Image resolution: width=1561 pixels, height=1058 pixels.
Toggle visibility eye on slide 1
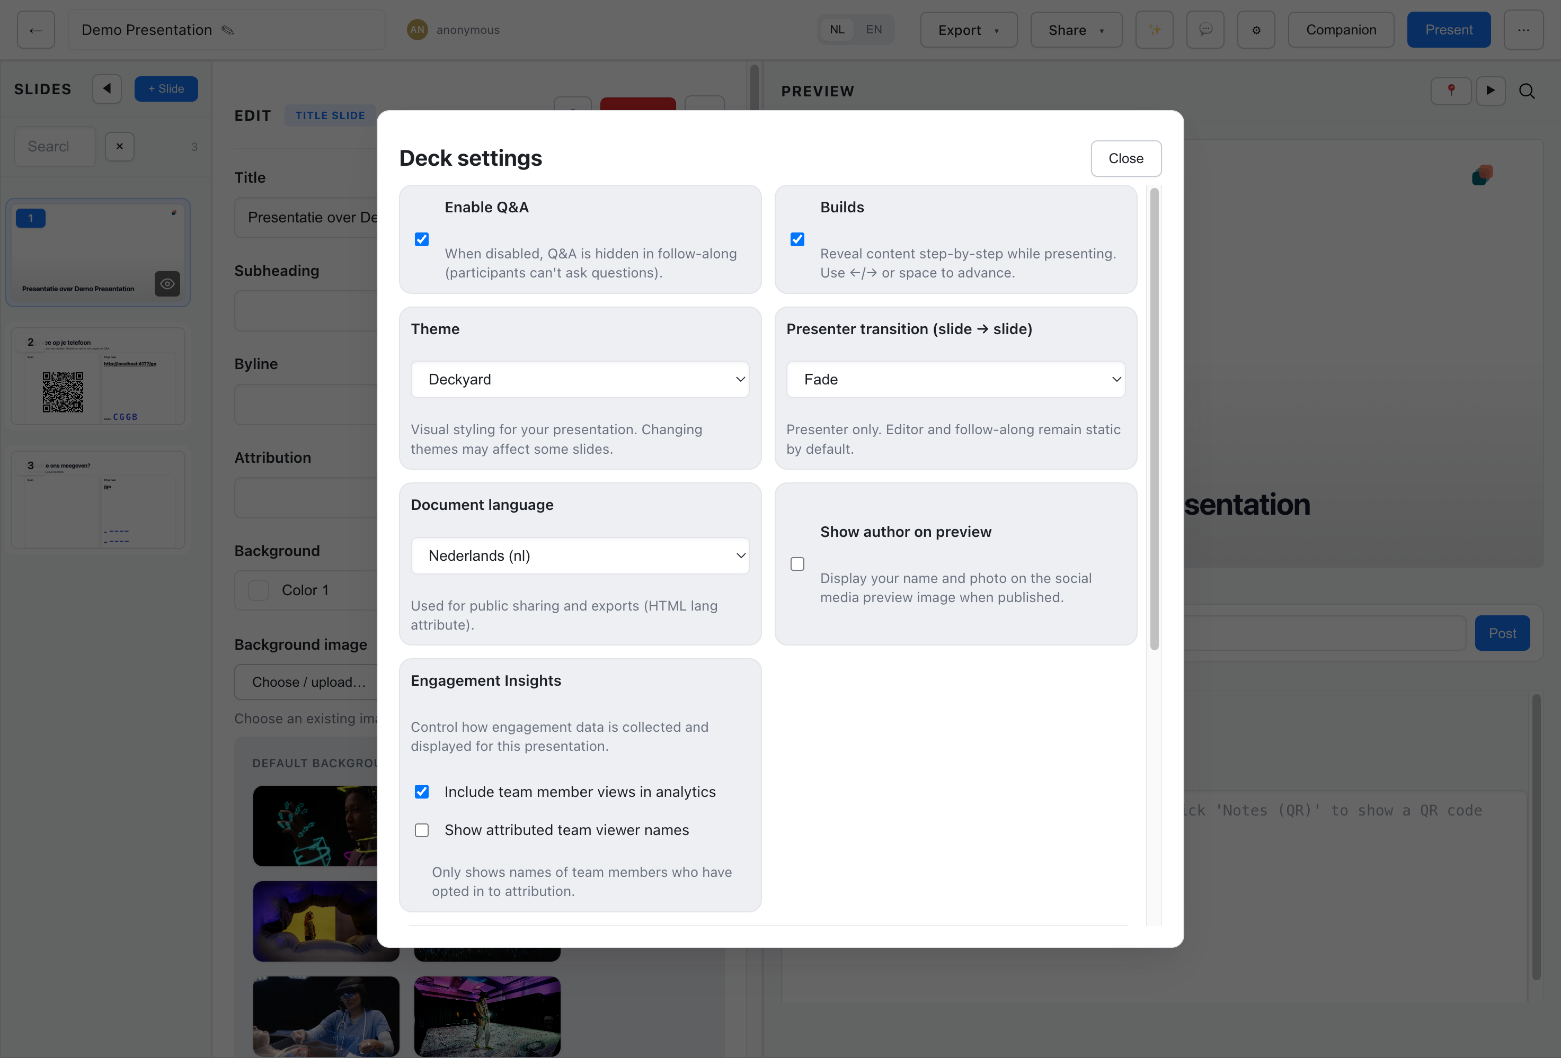click(167, 284)
